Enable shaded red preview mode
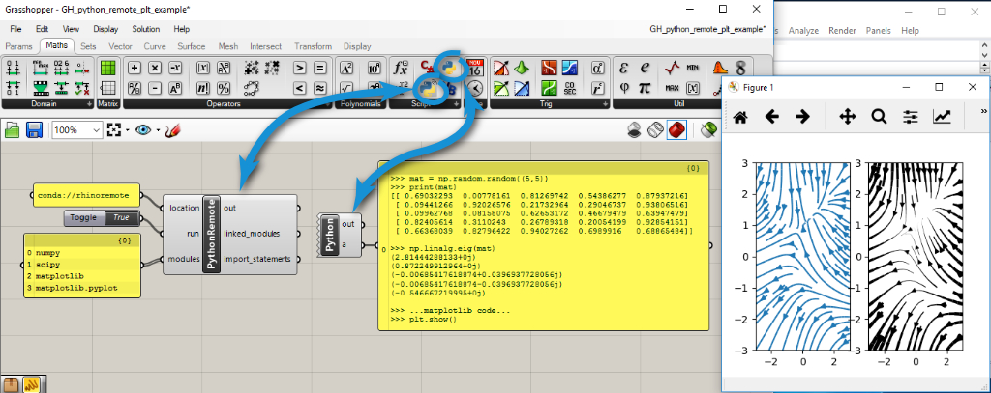This screenshot has width=991, height=393. 676,130
